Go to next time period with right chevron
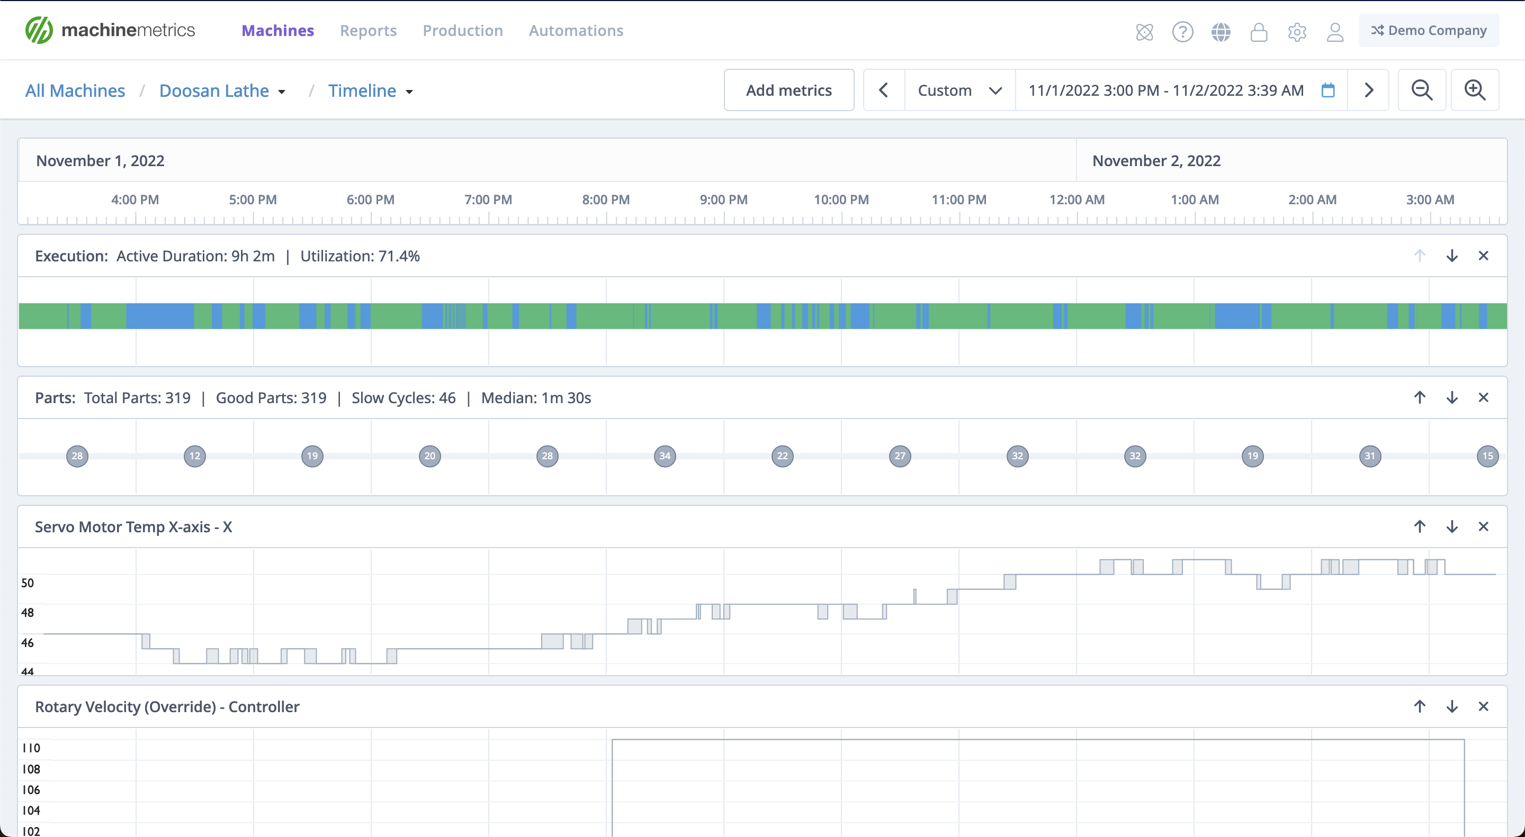 click(x=1369, y=90)
